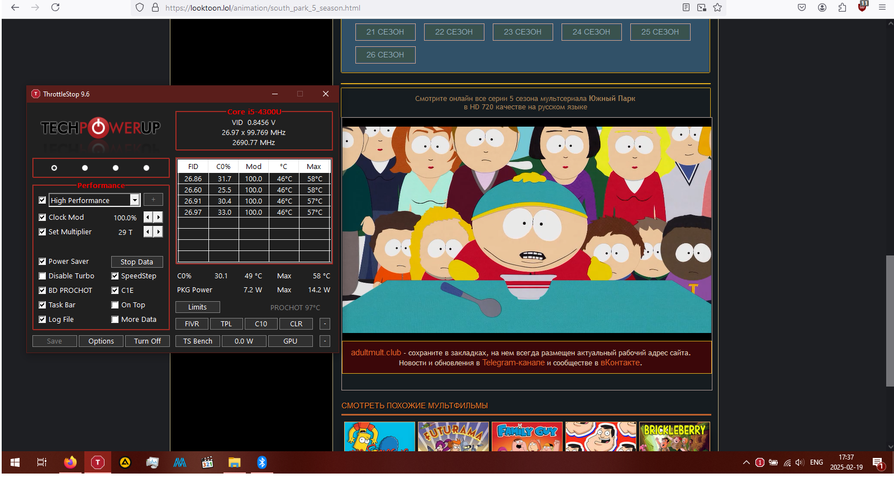894x502 pixels.
Task: Show hidden system tray icons
Action: coord(746,462)
